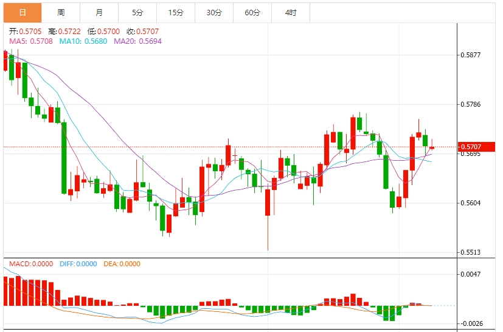
Task: Open the 5分 timeframe tab
Action: pyautogui.click(x=137, y=13)
